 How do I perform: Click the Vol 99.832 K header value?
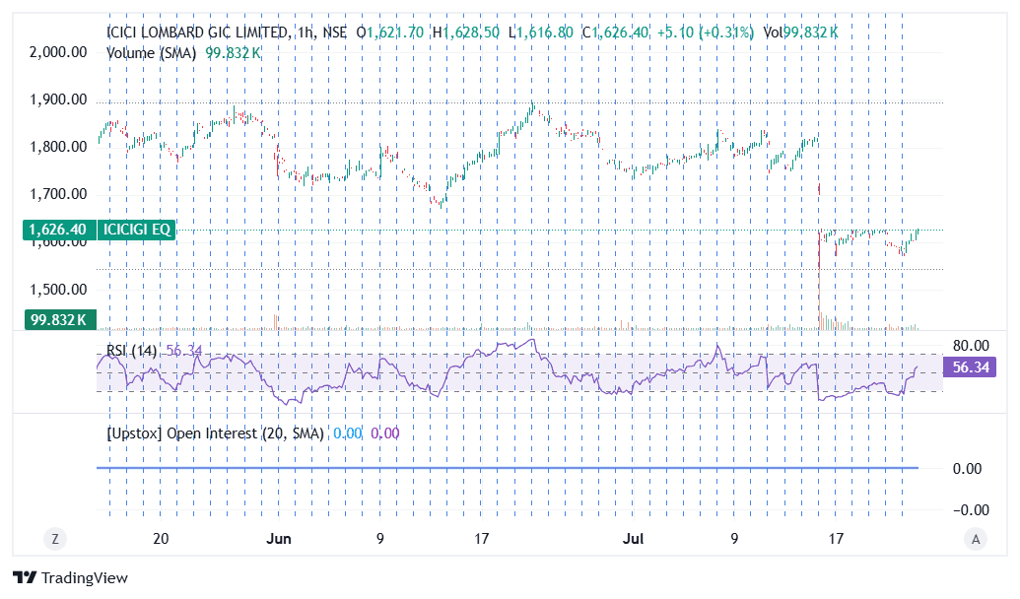[800, 32]
